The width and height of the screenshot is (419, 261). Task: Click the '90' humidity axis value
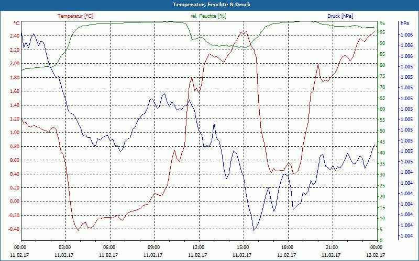pyautogui.click(x=382, y=43)
